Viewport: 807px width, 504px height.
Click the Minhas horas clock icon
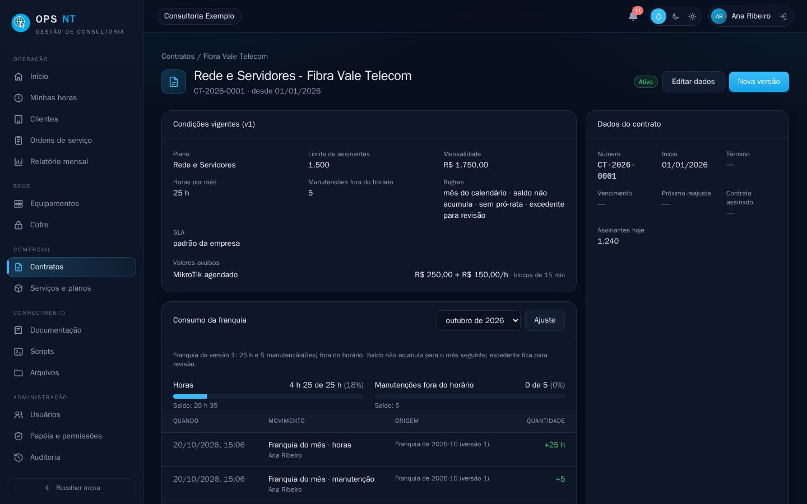coord(18,98)
